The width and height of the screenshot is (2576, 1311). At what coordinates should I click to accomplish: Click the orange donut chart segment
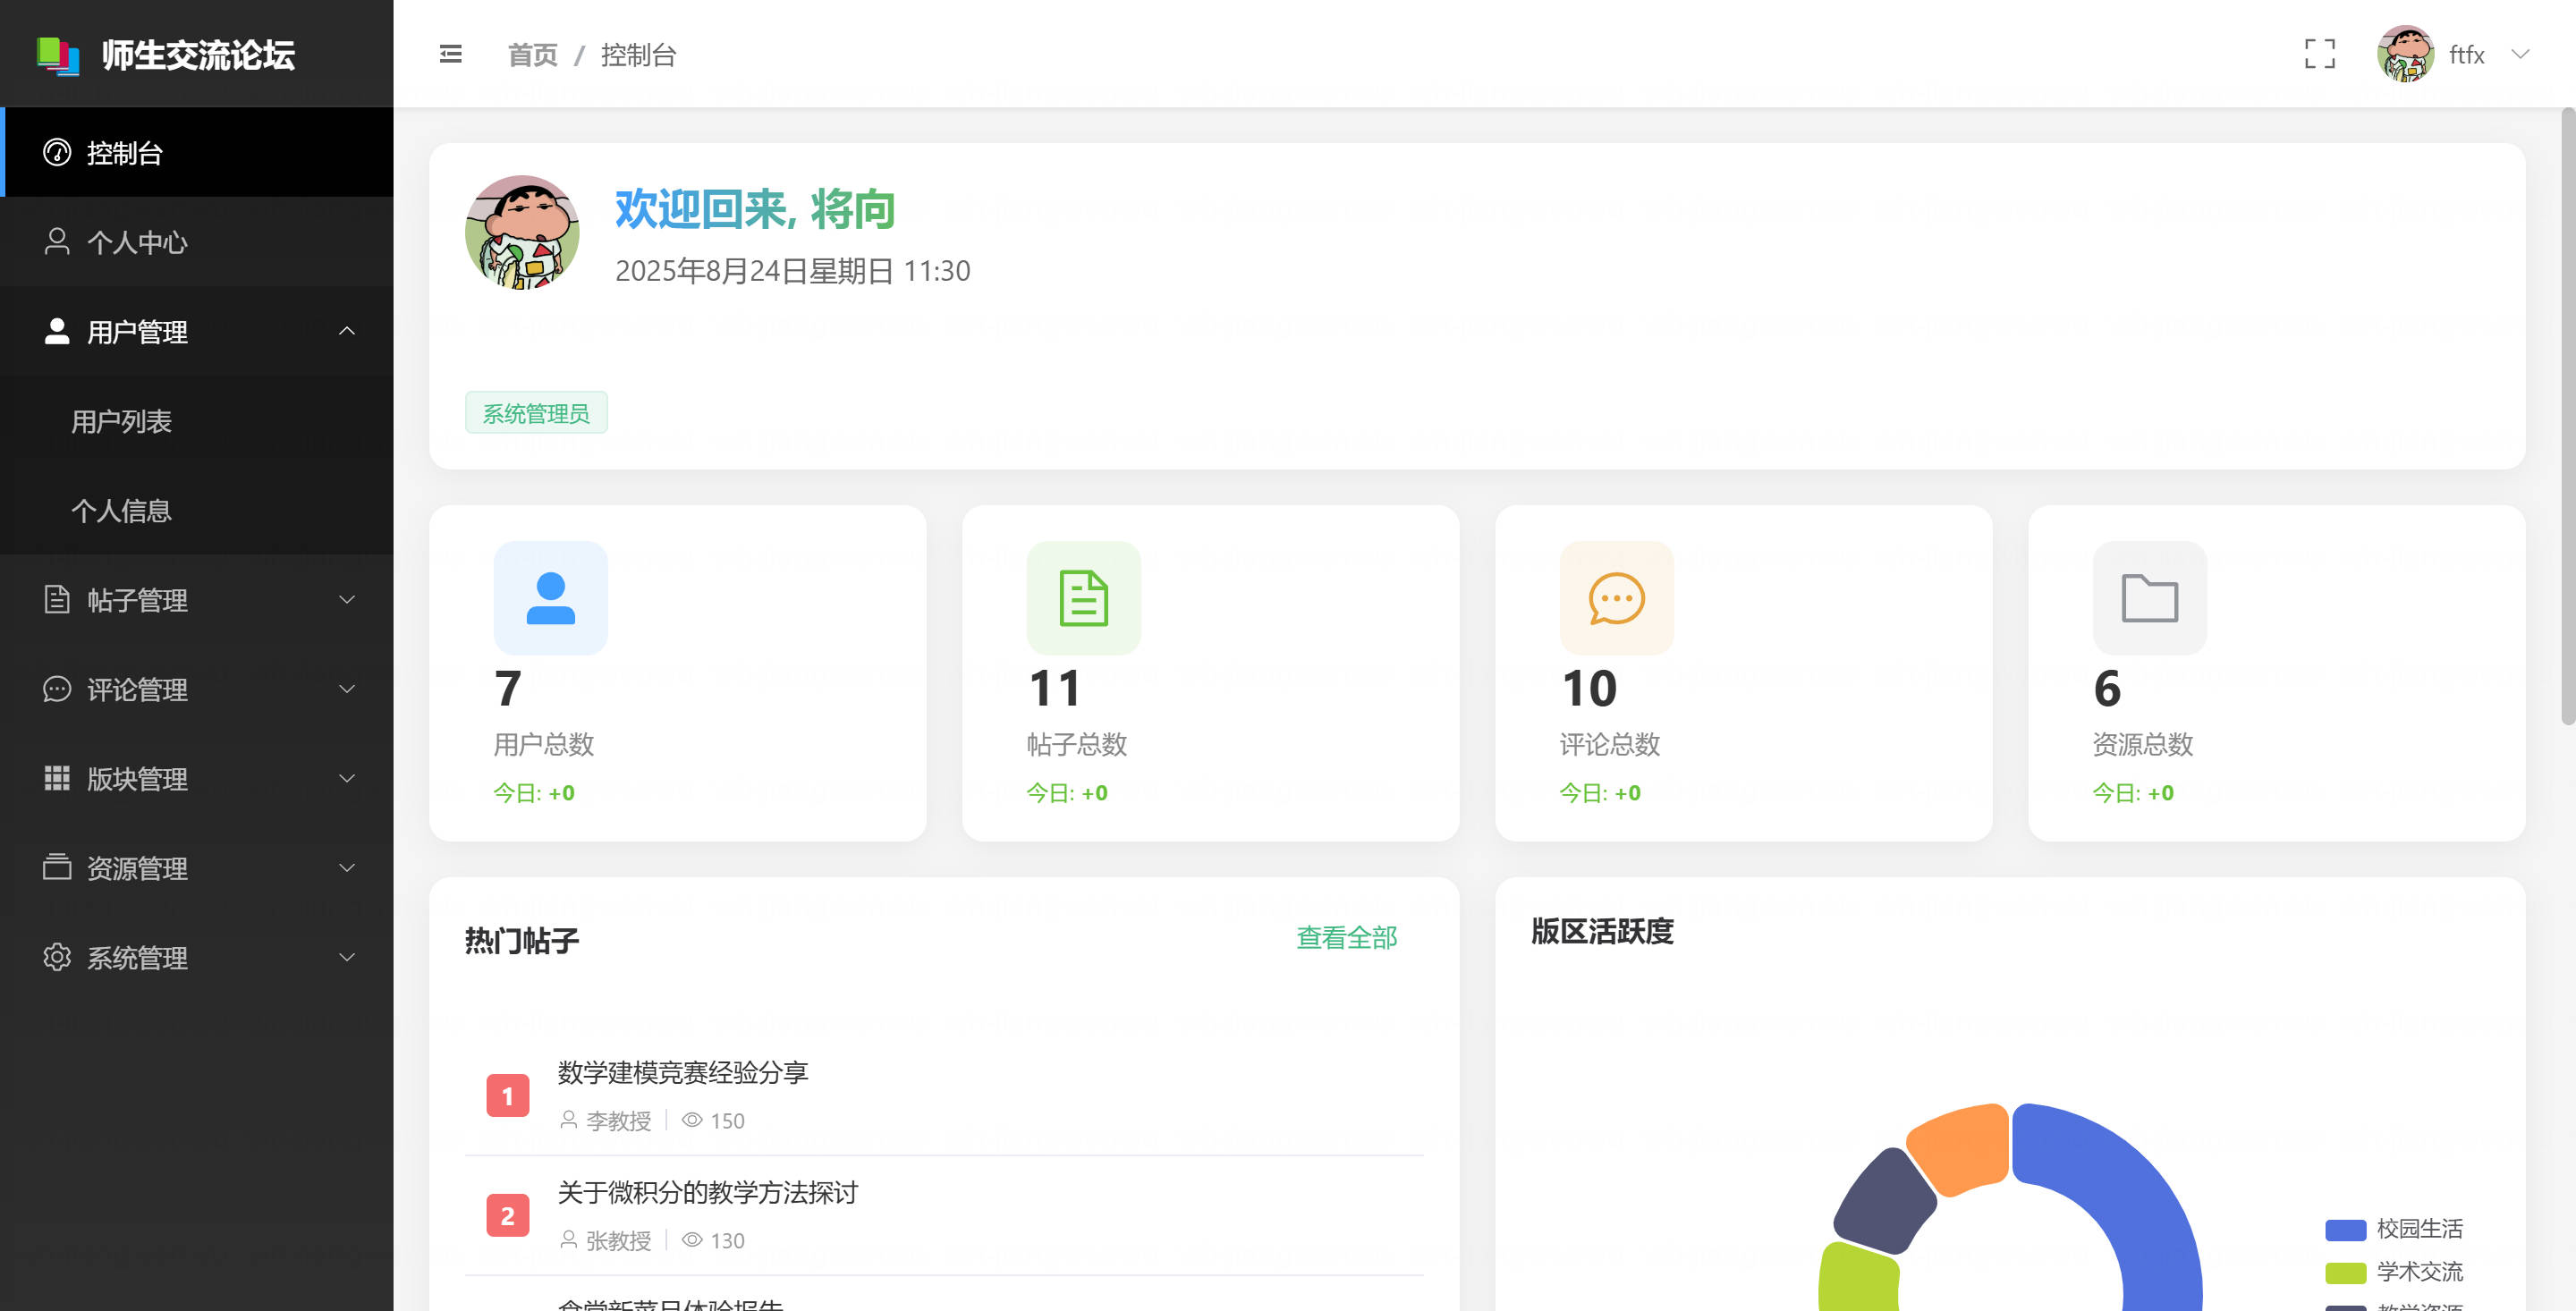click(1962, 1148)
